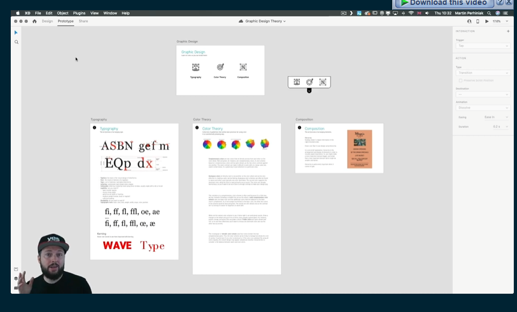Open the View menu
This screenshot has height=312, width=517.
(95, 13)
